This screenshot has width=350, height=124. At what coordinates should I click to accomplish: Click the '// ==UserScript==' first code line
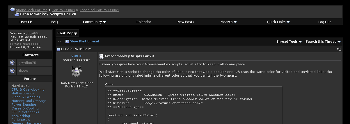point(125,91)
